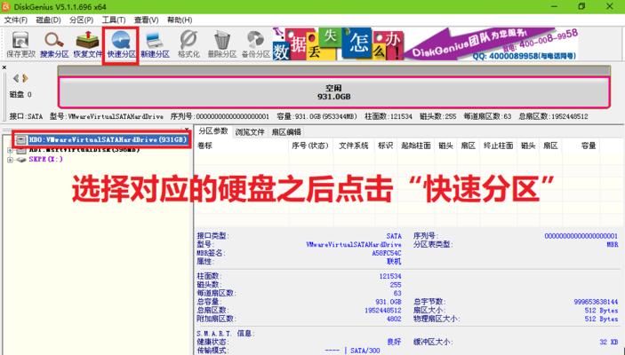Click the 空闲 931.0GB free space bar

tap(334, 92)
